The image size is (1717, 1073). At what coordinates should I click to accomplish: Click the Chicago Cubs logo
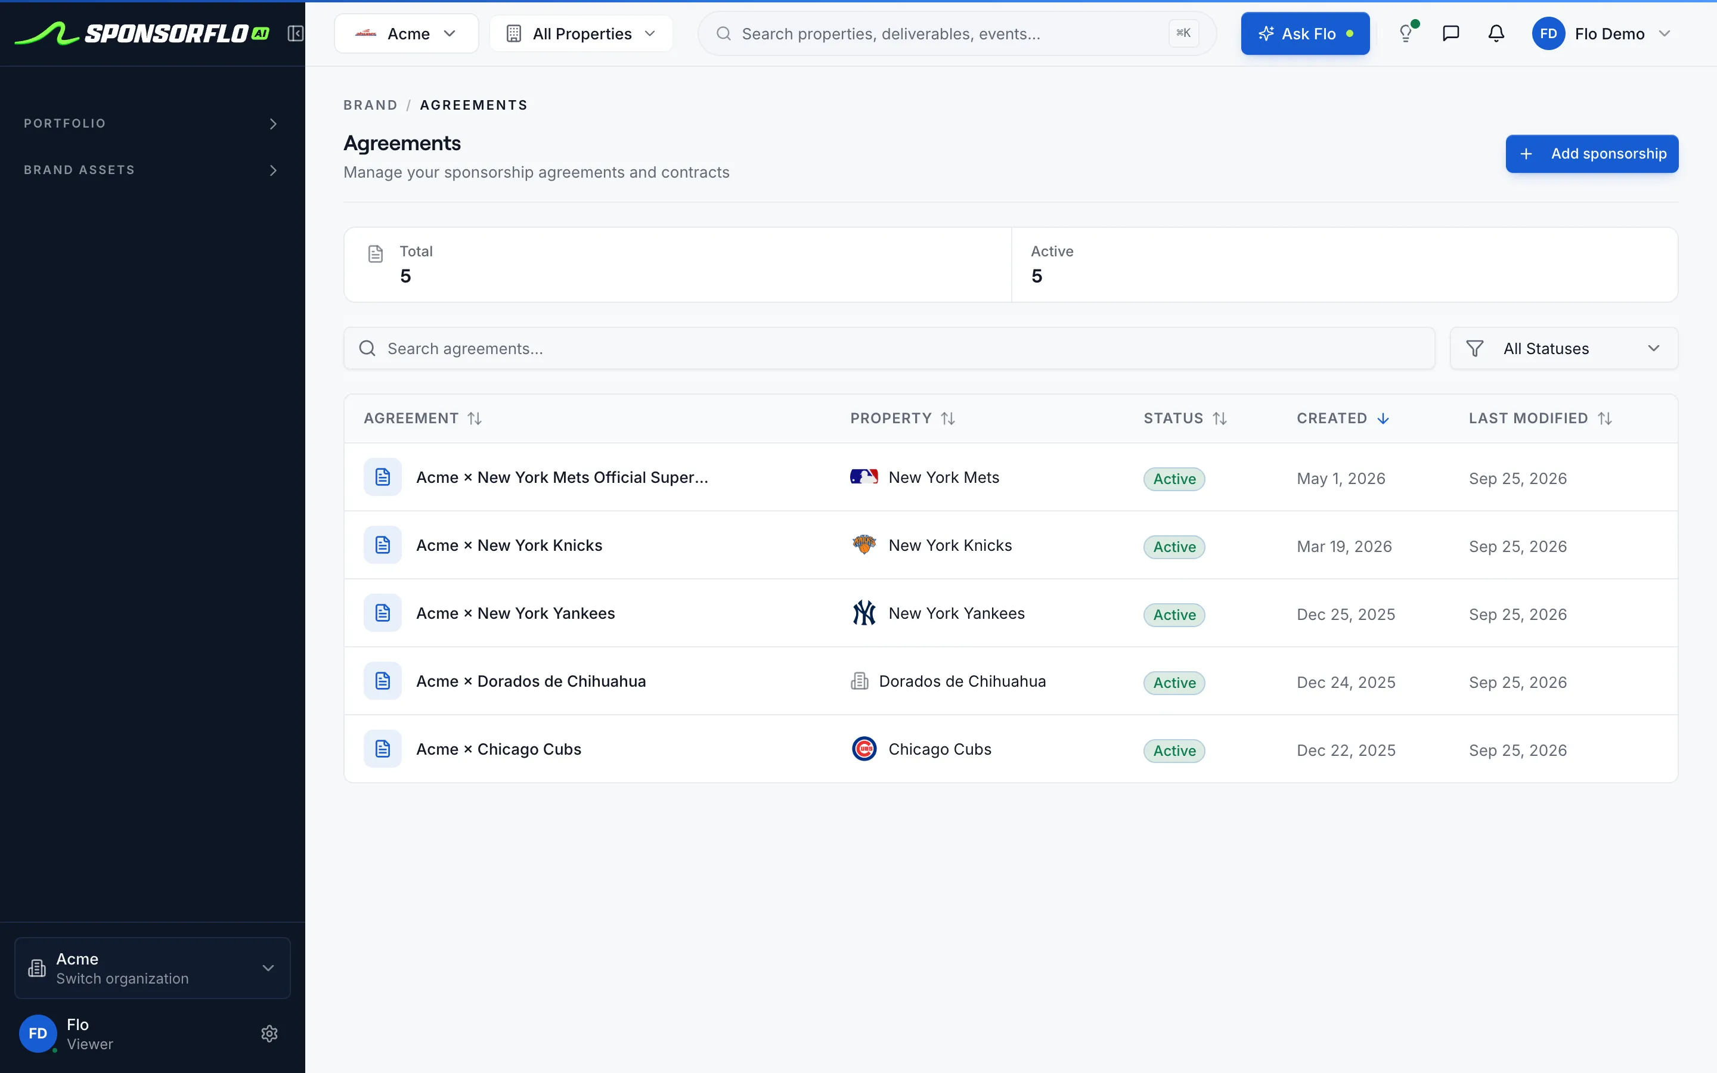click(x=863, y=749)
